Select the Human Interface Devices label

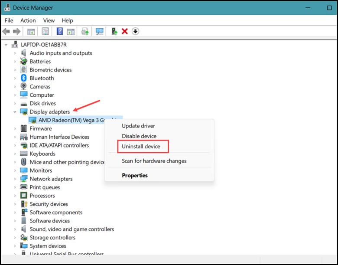pyautogui.click(x=59, y=137)
